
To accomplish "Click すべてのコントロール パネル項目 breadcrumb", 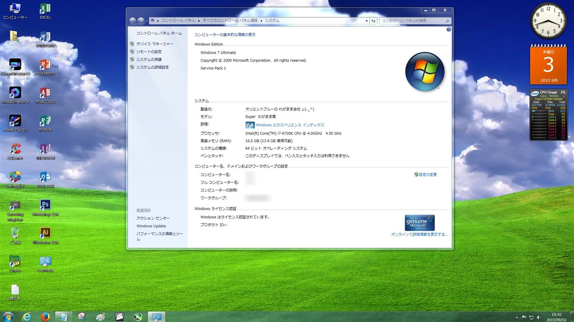I will tap(230, 21).
